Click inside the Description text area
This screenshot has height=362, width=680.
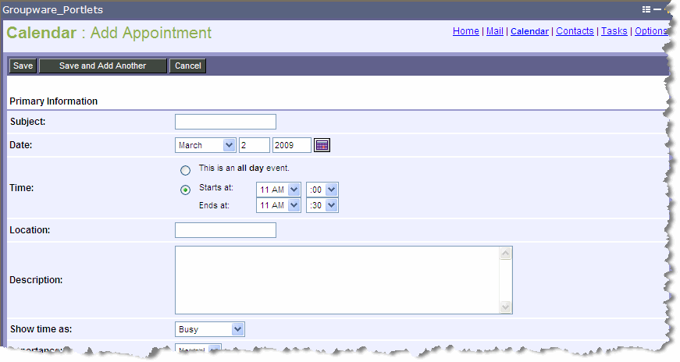click(337, 280)
